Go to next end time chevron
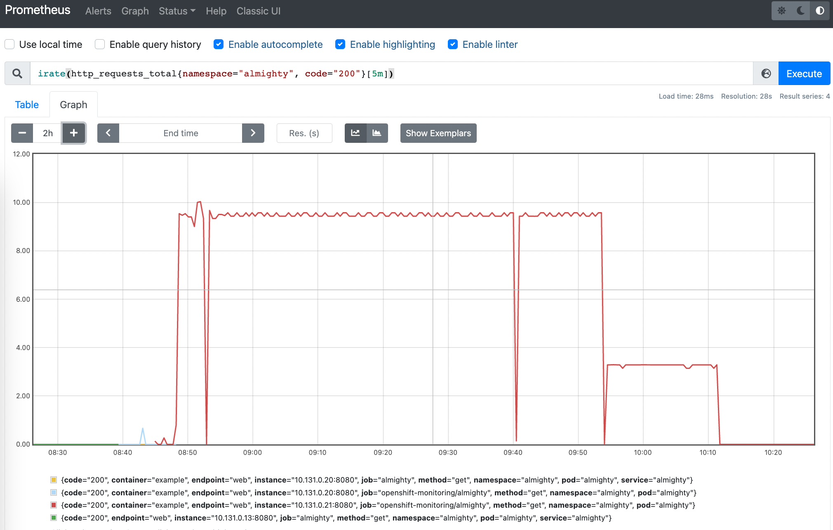 coord(253,133)
